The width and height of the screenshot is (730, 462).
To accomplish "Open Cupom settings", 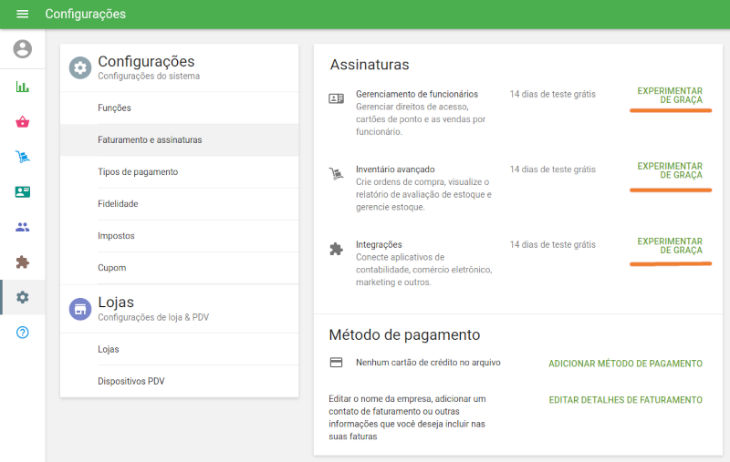I will pos(179,268).
